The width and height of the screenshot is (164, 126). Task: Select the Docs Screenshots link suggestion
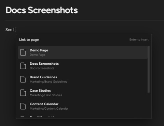point(83,66)
